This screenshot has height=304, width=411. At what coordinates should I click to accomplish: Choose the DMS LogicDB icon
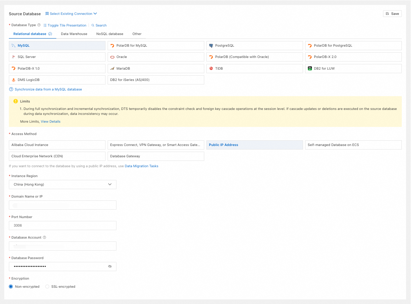(13, 80)
